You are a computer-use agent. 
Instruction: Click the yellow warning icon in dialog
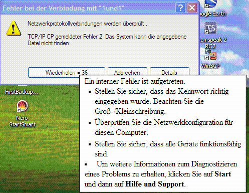click(x=14, y=28)
